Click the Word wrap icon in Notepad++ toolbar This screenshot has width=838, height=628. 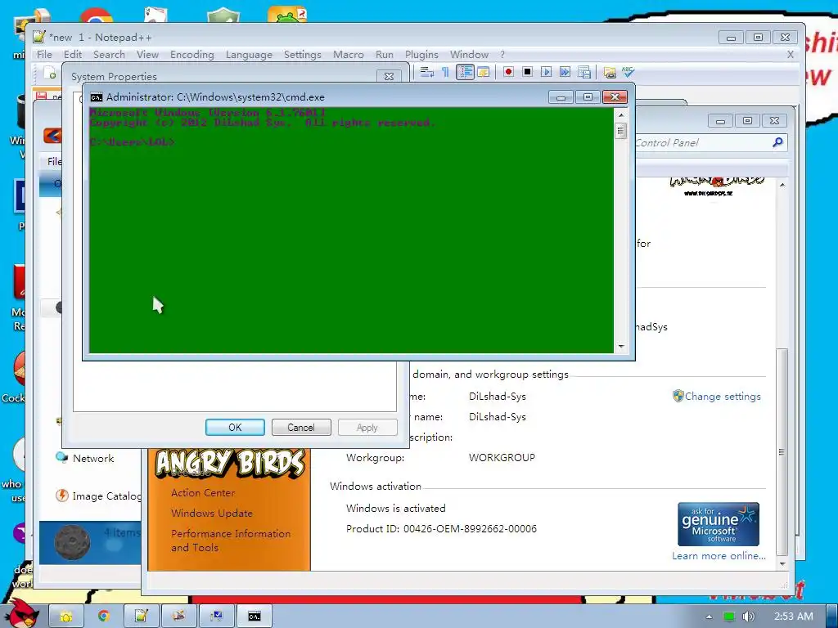(x=426, y=72)
